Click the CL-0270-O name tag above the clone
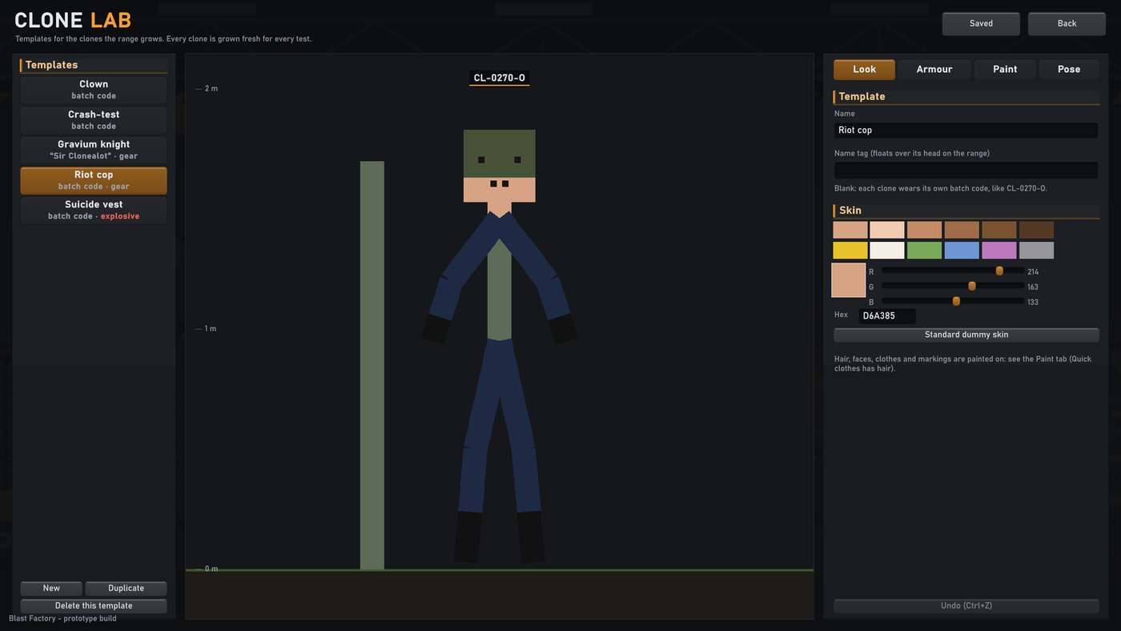Image resolution: width=1121 pixels, height=631 pixels. (500, 78)
